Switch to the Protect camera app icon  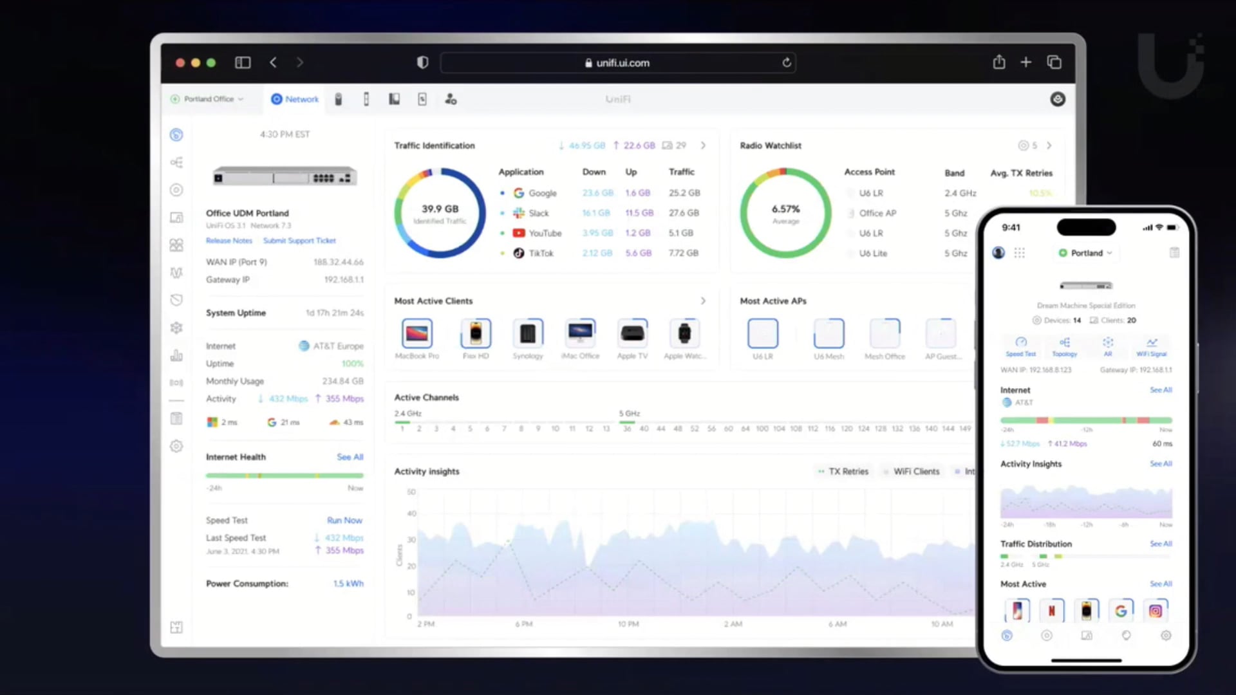[339, 99]
